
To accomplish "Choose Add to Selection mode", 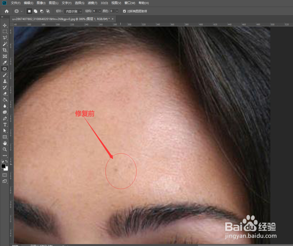I will 35,11.
